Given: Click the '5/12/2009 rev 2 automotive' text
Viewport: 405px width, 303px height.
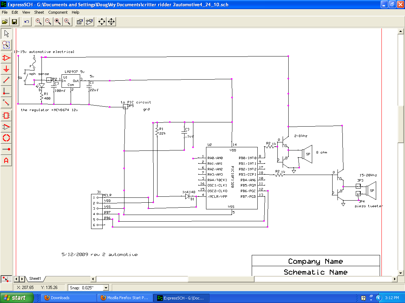Looking at the screenshot, I should pos(99,254).
